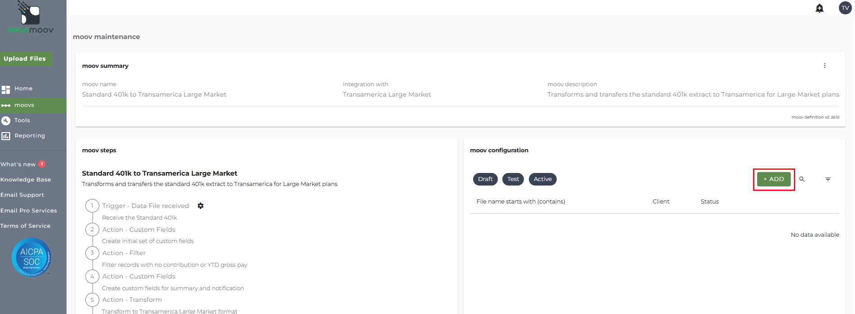Click 'Create custom fields for summary' description
Screen dimensions: 855x314
coord(173,288)
